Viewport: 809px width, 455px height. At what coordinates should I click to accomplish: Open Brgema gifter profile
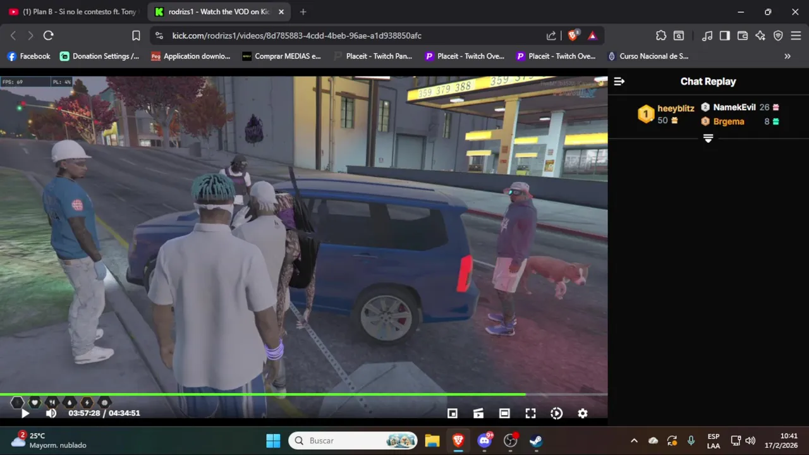[729, 121]
